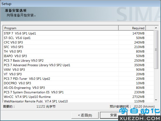Click the 2732MB size value
Viewport: 161px width, 121px height.
tap(138, 97)
